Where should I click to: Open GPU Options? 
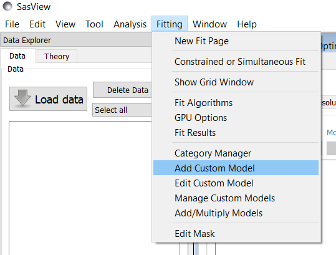point(236,118)
